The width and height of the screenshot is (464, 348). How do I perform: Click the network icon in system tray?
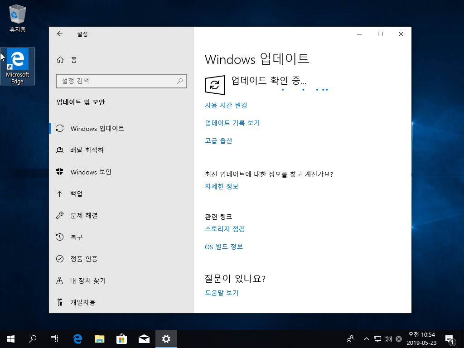coord(377,339)
